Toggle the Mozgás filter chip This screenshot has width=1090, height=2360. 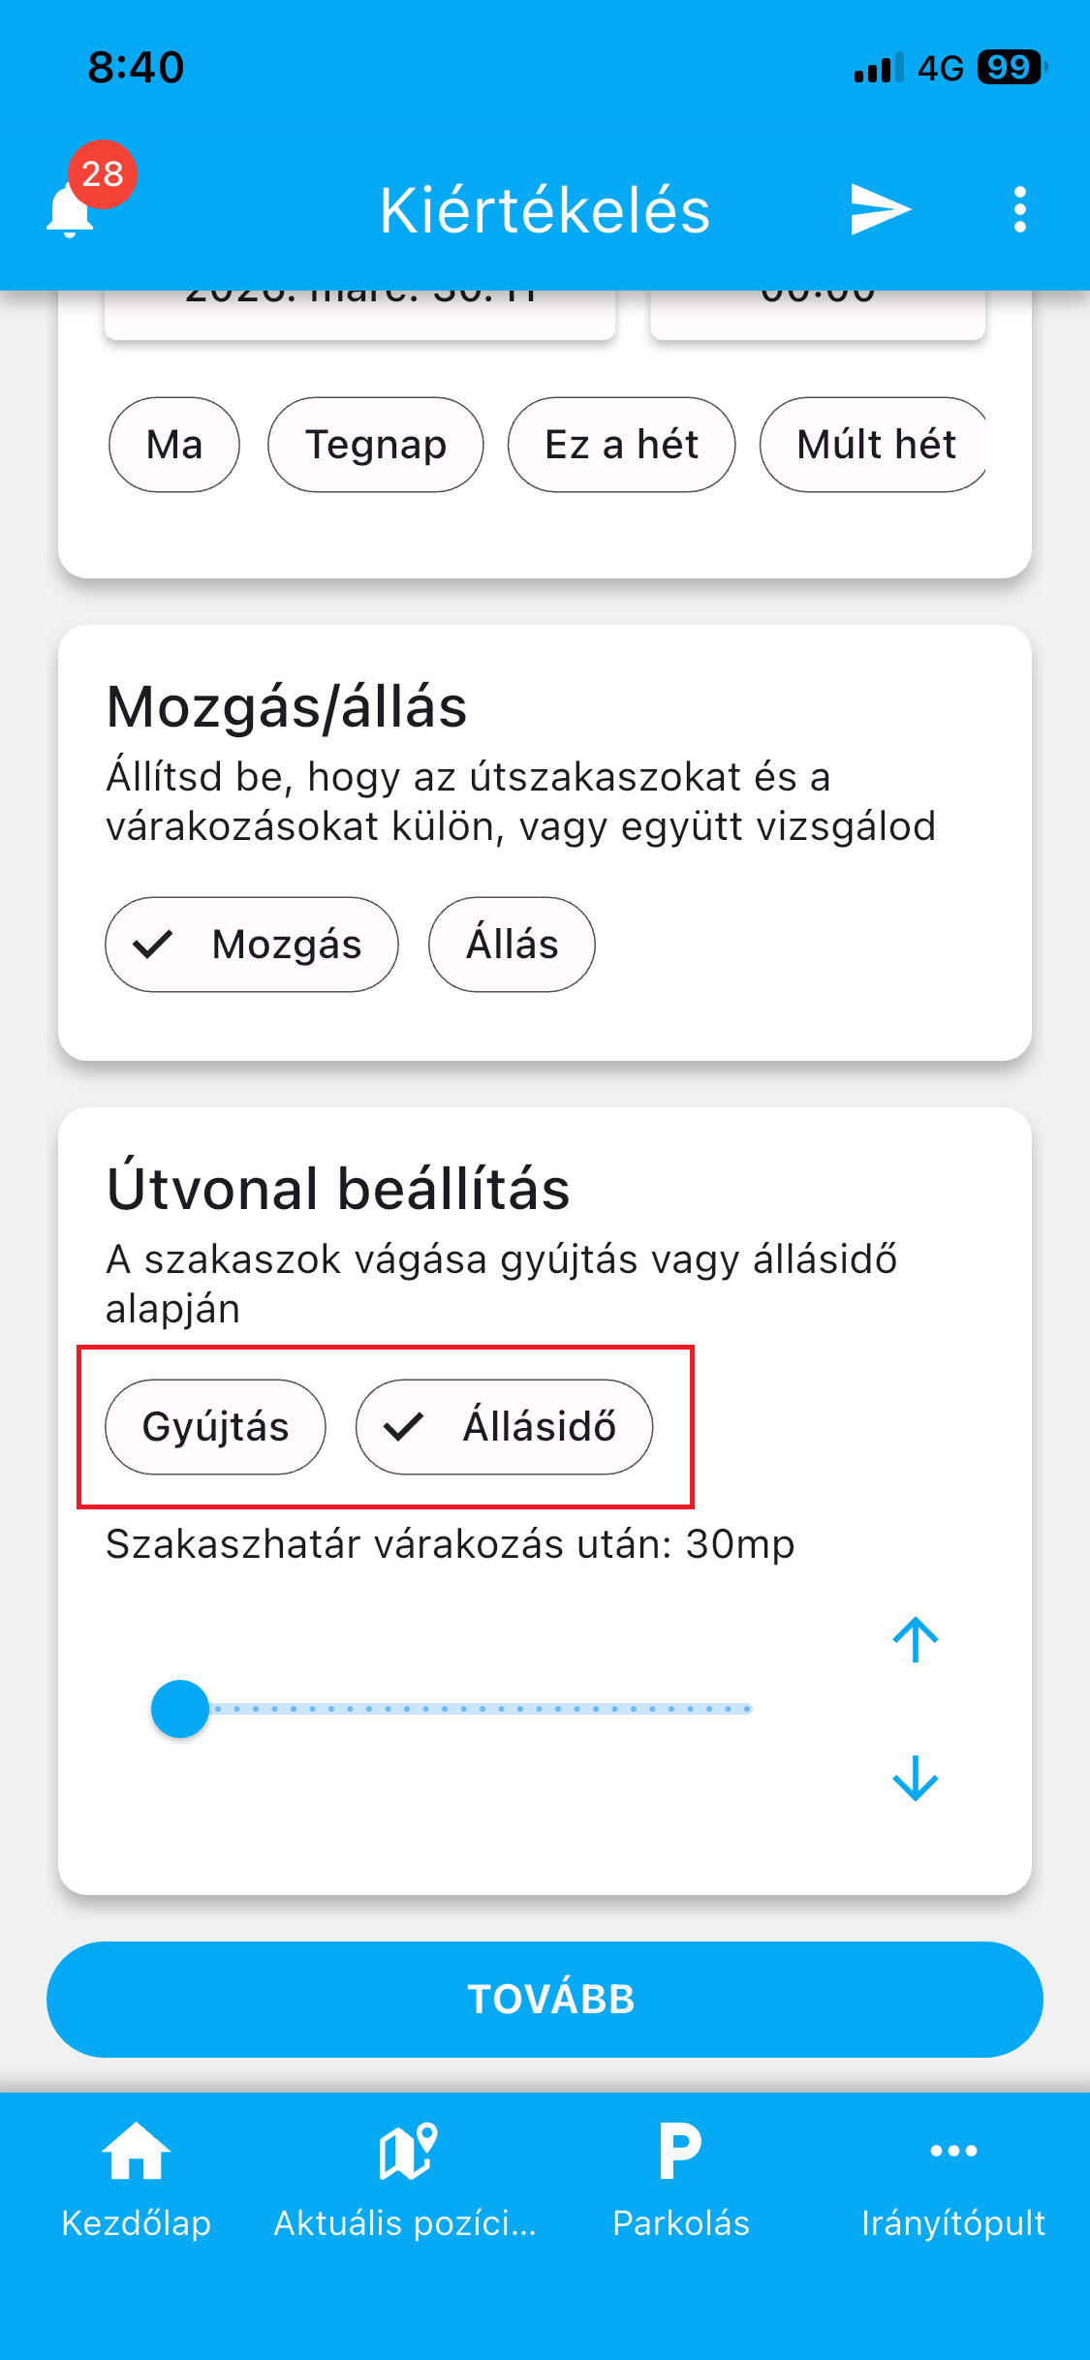tap(252, 945)
